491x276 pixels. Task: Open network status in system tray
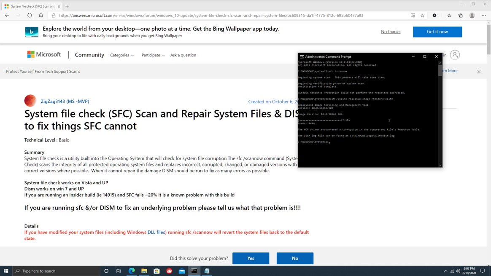point(452,271)
